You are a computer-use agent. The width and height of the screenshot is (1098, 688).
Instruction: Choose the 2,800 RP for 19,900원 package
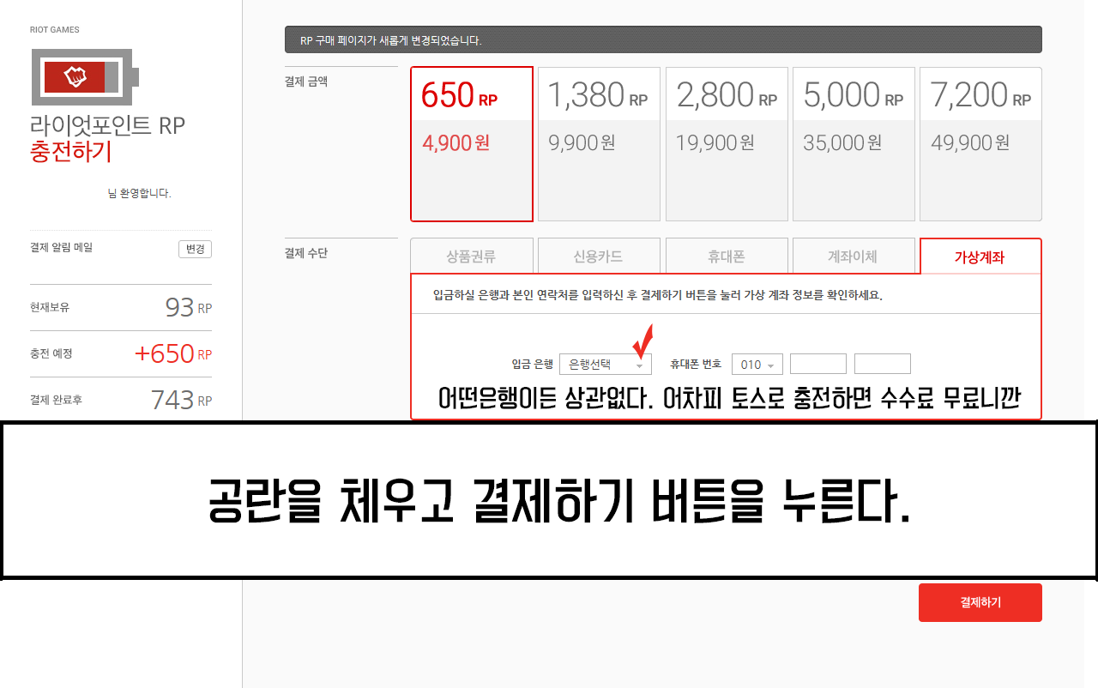pos(727,144)
